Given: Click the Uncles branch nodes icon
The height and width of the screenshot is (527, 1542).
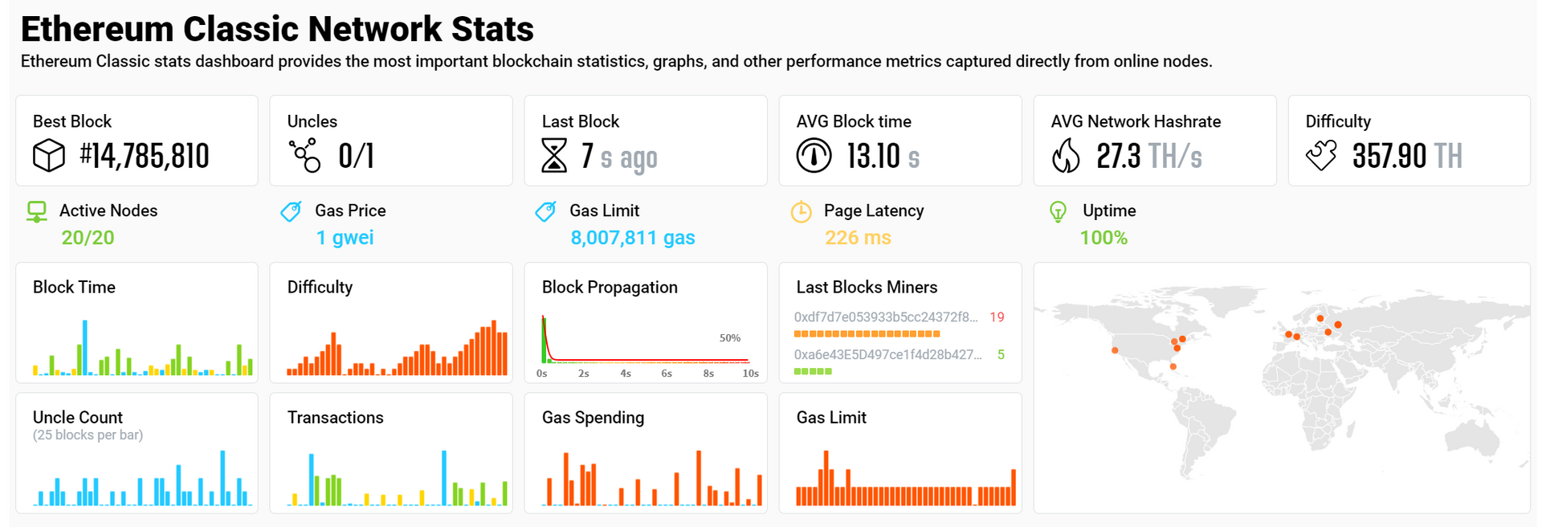Looking at the screenshot, I should [305, 155].
